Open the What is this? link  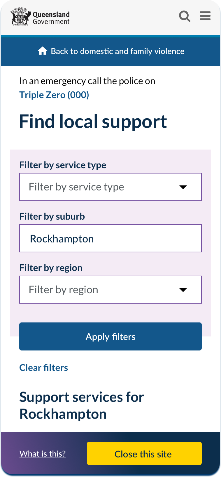pos(43,454)
